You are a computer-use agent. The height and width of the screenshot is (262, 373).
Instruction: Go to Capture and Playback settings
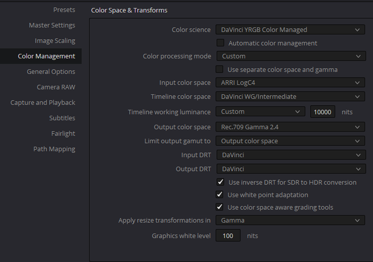(43, 103)
